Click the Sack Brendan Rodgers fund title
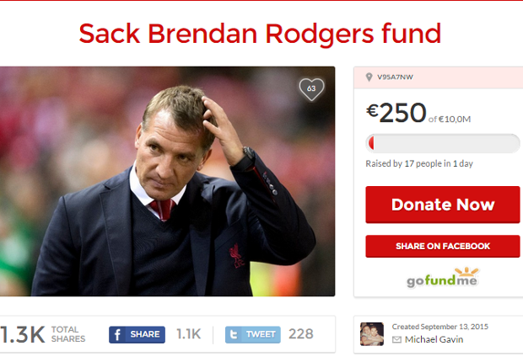523x362 pixels. pos(260,34)
